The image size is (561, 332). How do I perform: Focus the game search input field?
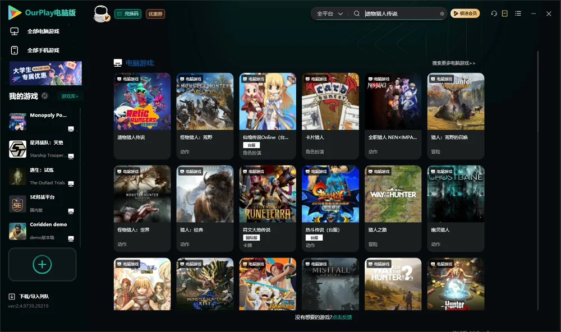[401, 13]
